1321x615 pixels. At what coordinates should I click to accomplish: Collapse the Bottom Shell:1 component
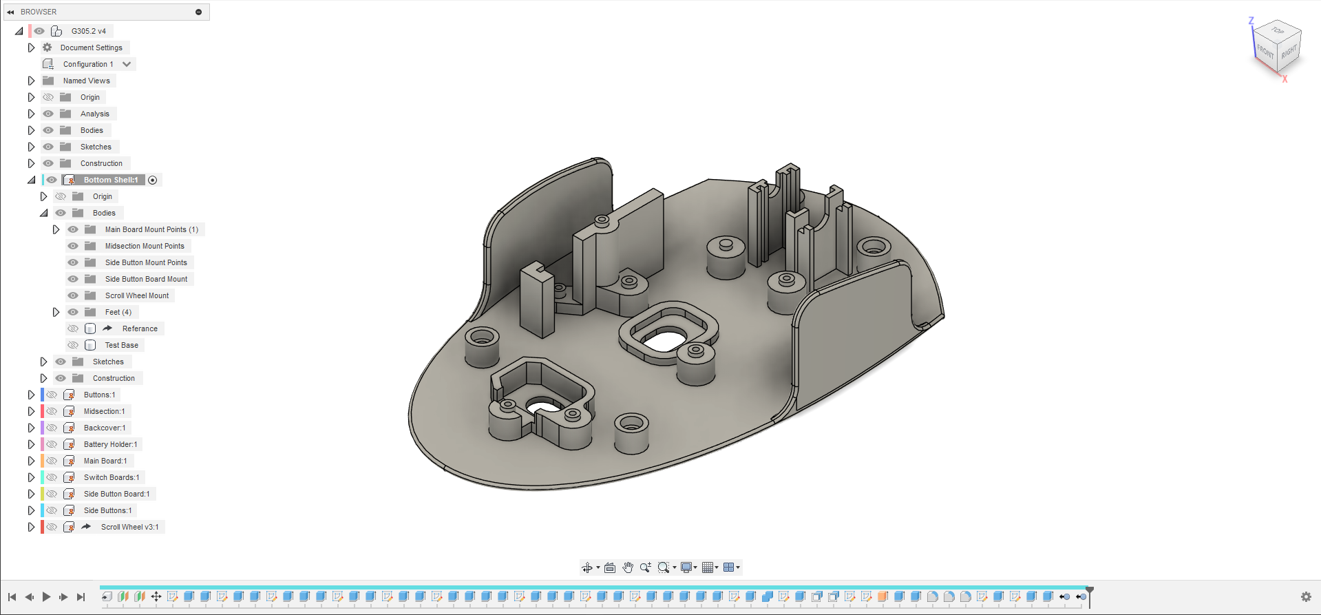click(31, 180)
